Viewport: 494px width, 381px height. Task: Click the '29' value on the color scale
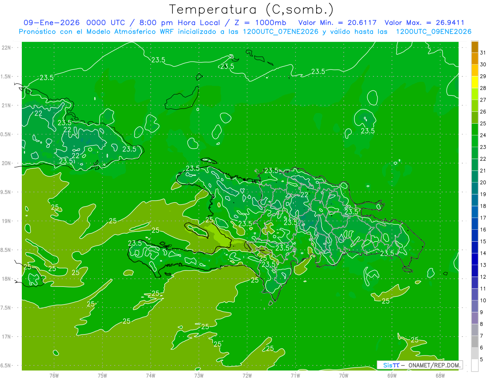click(483, 76)
